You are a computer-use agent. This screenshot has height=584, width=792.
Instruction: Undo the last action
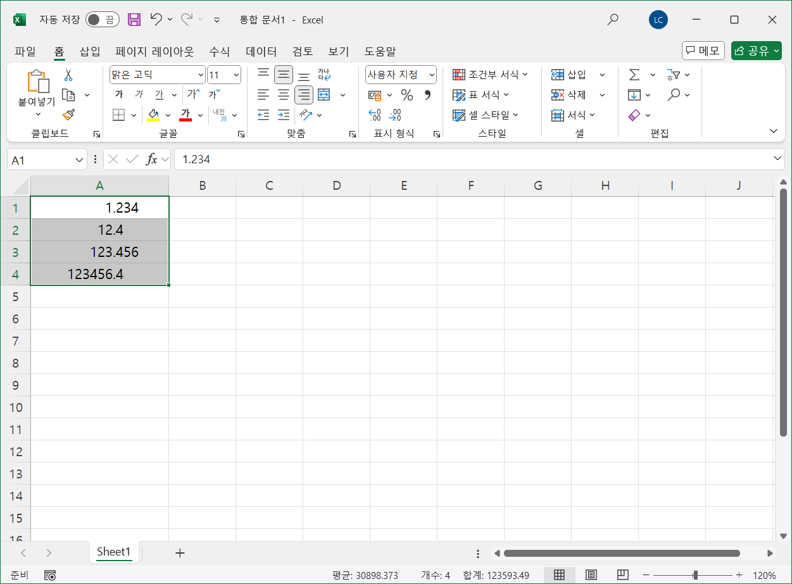click(x=156, y=20)
